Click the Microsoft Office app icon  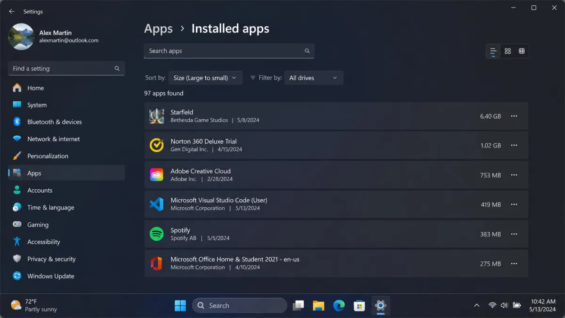(156, 263)
